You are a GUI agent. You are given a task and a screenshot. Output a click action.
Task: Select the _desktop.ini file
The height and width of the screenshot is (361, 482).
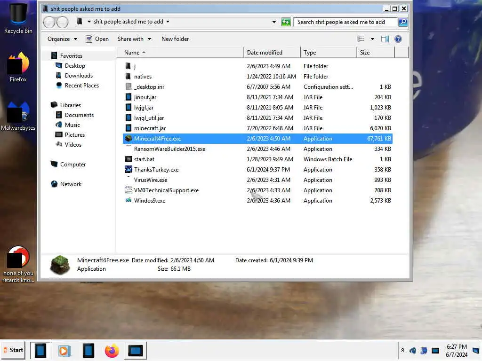tap(257, 87)
